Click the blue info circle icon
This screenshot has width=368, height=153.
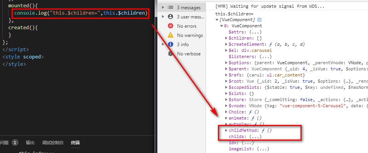point(170,45)
